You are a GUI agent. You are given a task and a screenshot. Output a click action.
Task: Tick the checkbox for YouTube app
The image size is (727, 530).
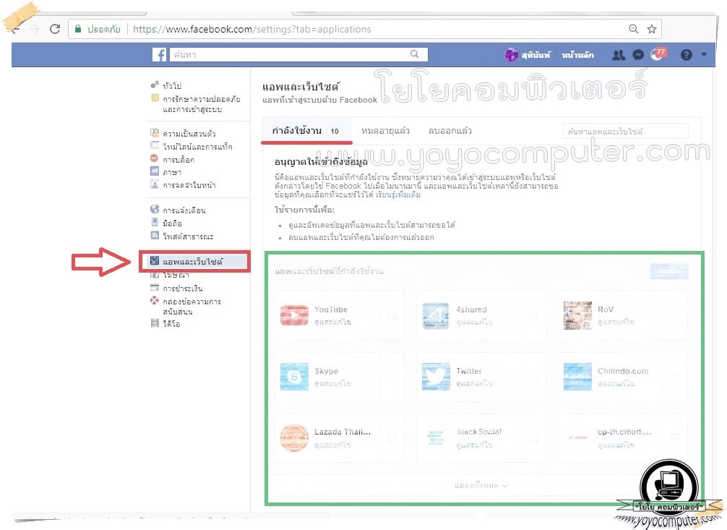392,316
